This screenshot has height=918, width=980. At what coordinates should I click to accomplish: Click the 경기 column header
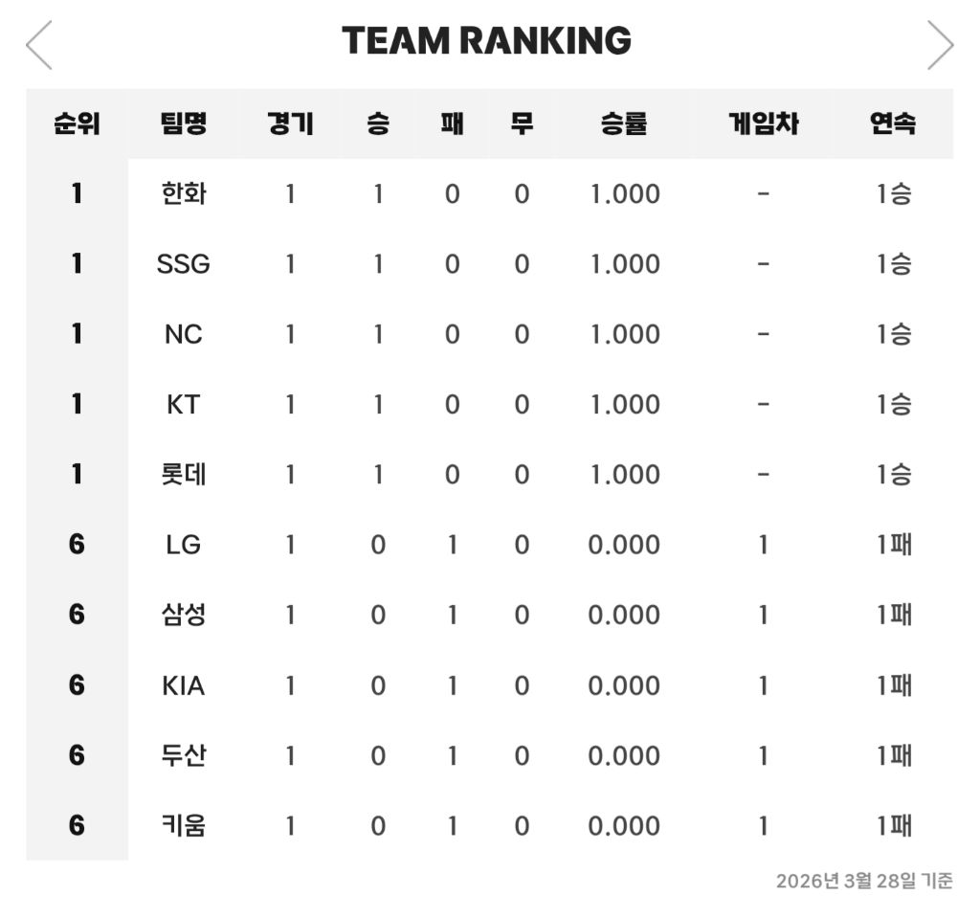tap(290, 123)
